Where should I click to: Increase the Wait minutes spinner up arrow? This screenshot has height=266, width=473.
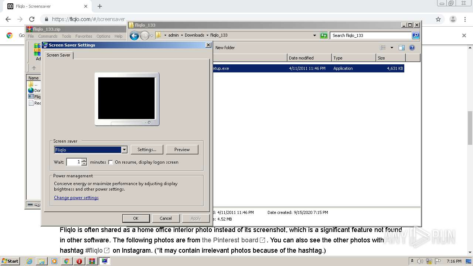(x=84, y=160)
